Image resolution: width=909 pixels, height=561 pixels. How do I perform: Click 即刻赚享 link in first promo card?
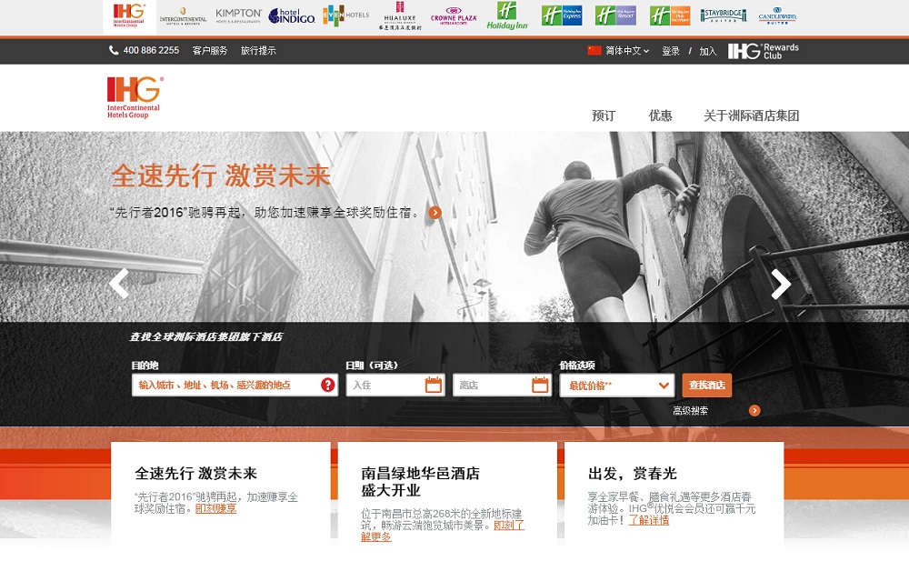tap(215, 509)
